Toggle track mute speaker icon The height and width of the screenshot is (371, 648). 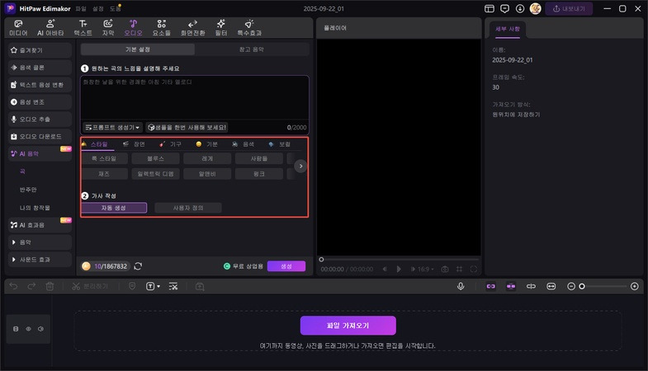click(41, 329)
